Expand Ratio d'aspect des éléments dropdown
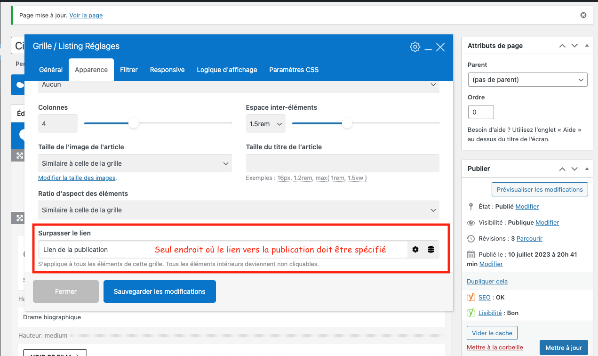The height and width of the screenshot is (356, 598). point(239,210)
